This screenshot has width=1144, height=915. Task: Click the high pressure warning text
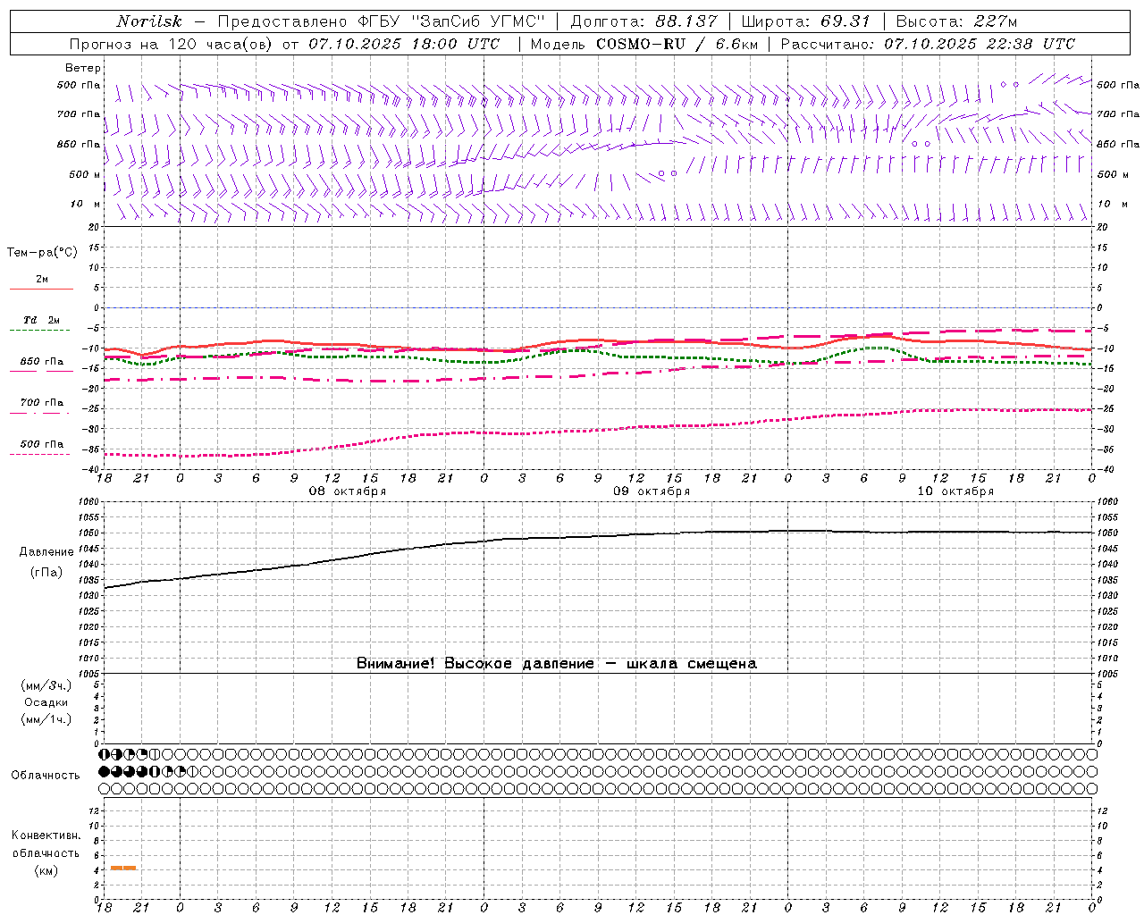[557, 663]
